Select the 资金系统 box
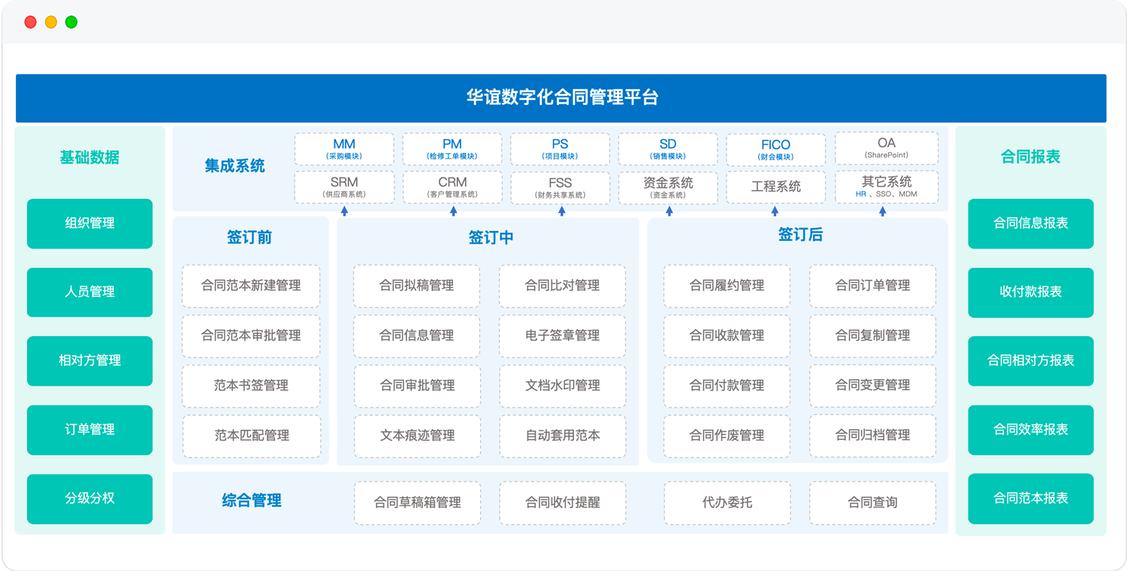Image resolution: width=1127 pixels, height=571 pixels. tap(668, 188)
